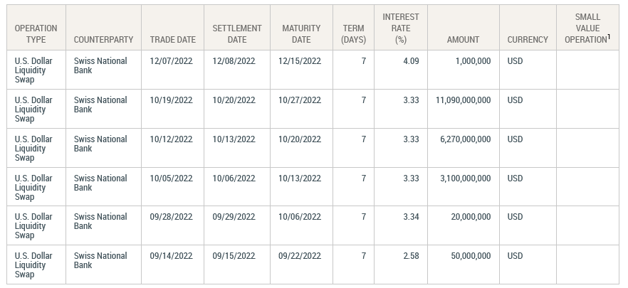This screenshot has width=628, height=288.
Task: Click interest rate 3.33 in 10/19/2022 row
Action: (x=411, y=100)
